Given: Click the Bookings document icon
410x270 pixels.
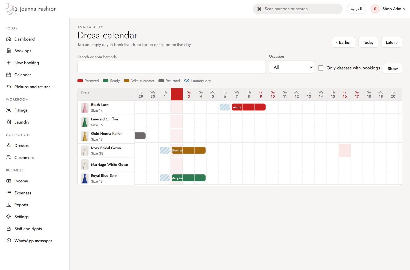Looking at the screenshot, I should (x=9, y=51).
